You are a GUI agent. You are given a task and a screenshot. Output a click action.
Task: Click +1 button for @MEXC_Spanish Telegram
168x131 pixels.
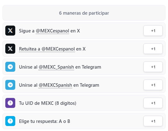pyautogui.click(x=153, y=67)
